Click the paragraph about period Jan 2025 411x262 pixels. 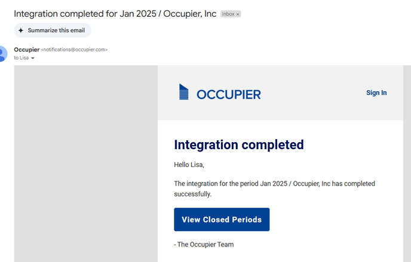pos(274,189)
